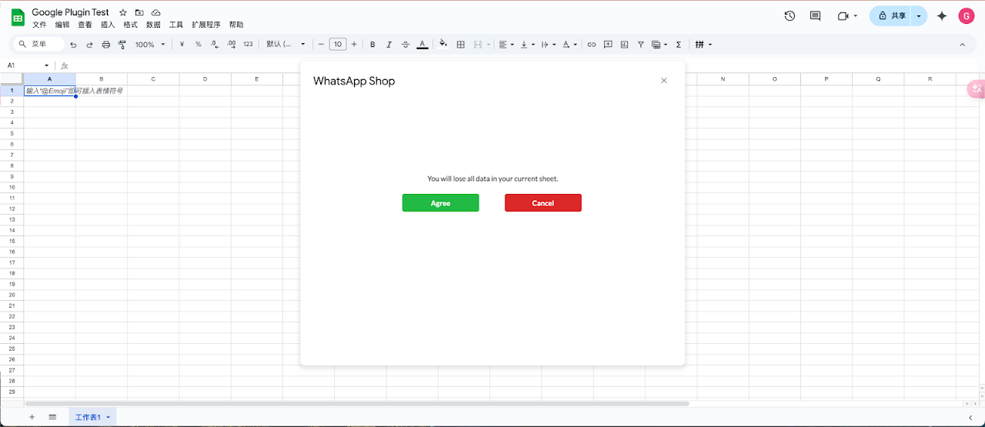Select the 工作表1 sheet tab
Screen dimensions: 985x427
pos(92,417)
